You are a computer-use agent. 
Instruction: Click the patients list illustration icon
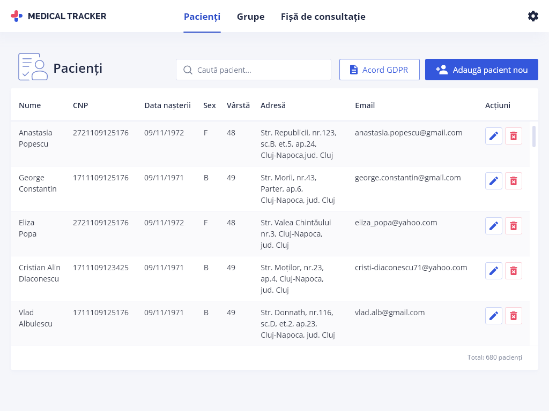33,67
